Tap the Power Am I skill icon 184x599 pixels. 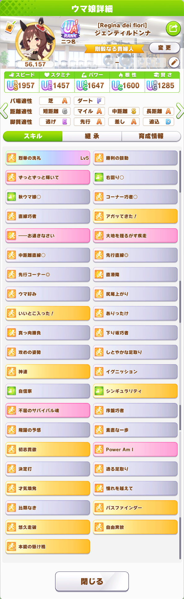click(x=99, y=449)
